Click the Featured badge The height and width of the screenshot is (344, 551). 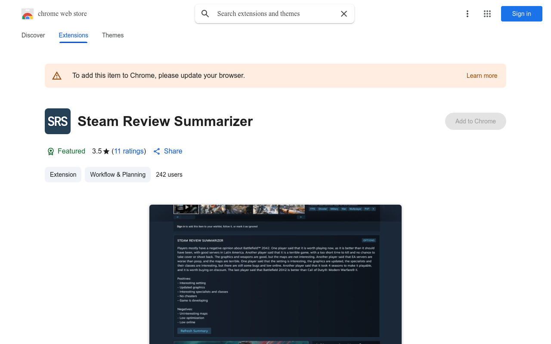pyautogui.click(x=66, y=151)
